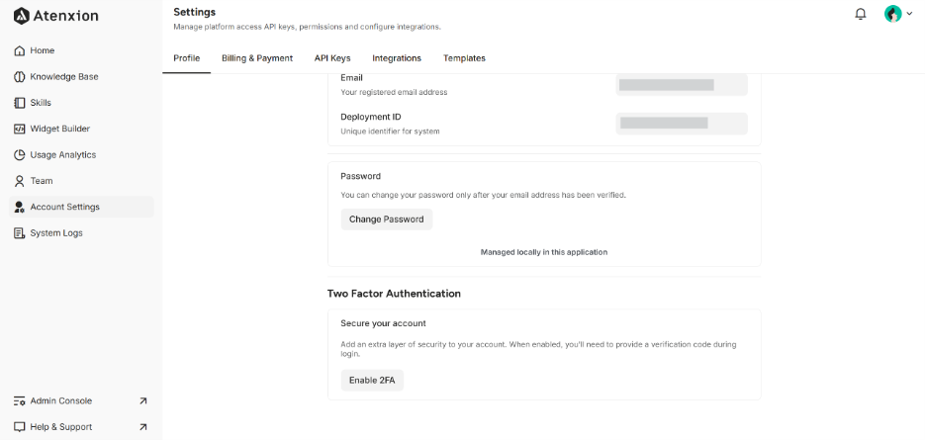Click the 2FA extra security description text
This screenshot has height=440, width=926.
538,349
